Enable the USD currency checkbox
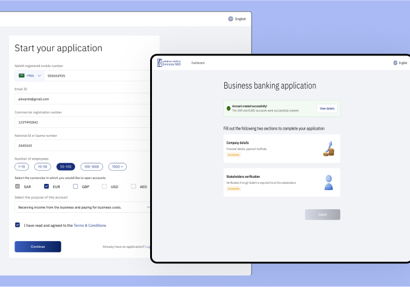The width and height of the screenshot is (410, 287). tap(104, 186)
